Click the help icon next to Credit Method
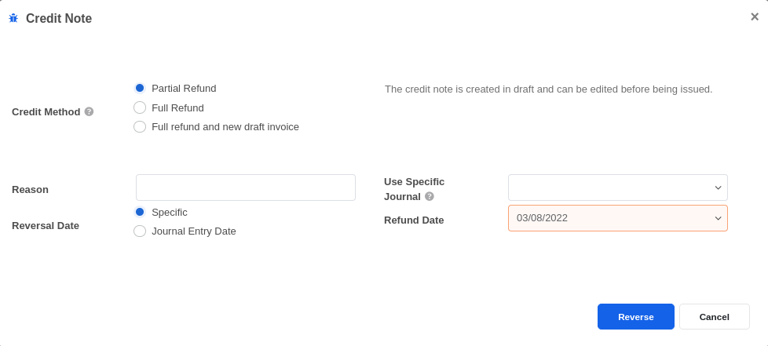The height and width of the screenshot is (346, 768). (89, 111)
